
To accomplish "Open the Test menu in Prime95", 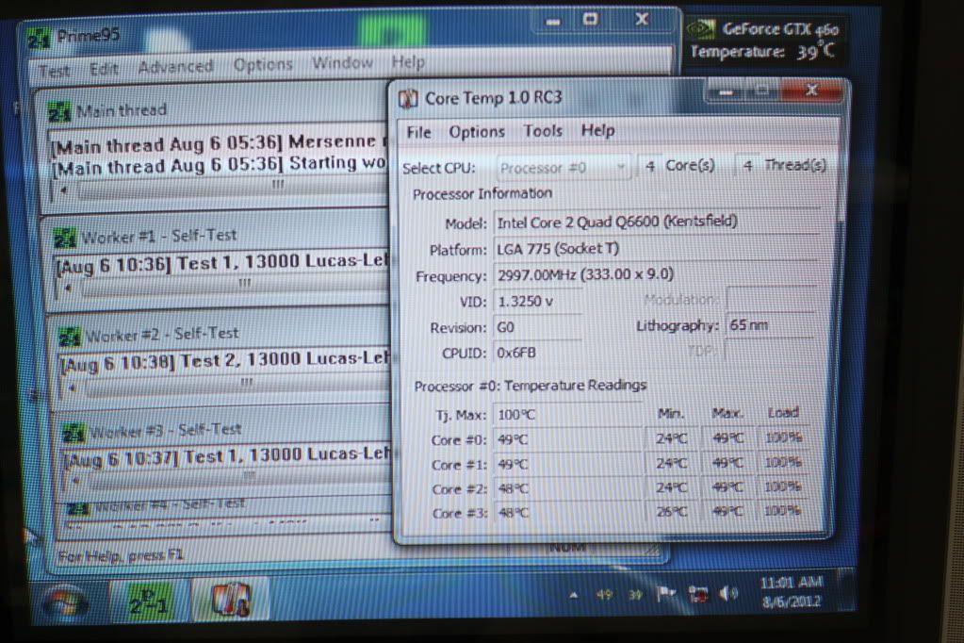I will tap(54, 71).
